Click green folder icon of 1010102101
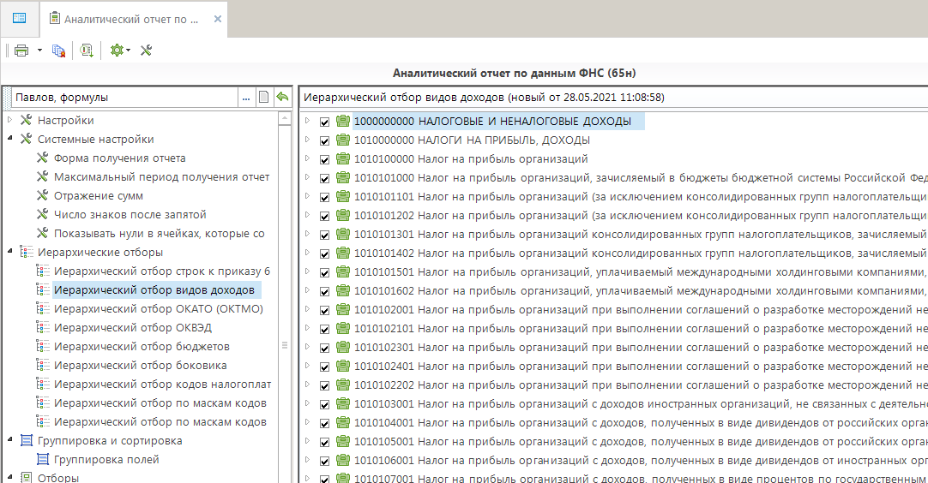Viewport: 928px width, 483px height. 343,328
